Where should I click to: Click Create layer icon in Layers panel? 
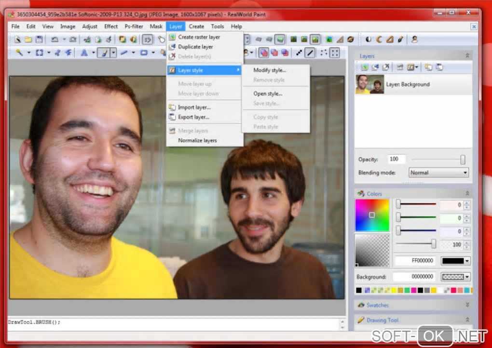tap(364, 67)
